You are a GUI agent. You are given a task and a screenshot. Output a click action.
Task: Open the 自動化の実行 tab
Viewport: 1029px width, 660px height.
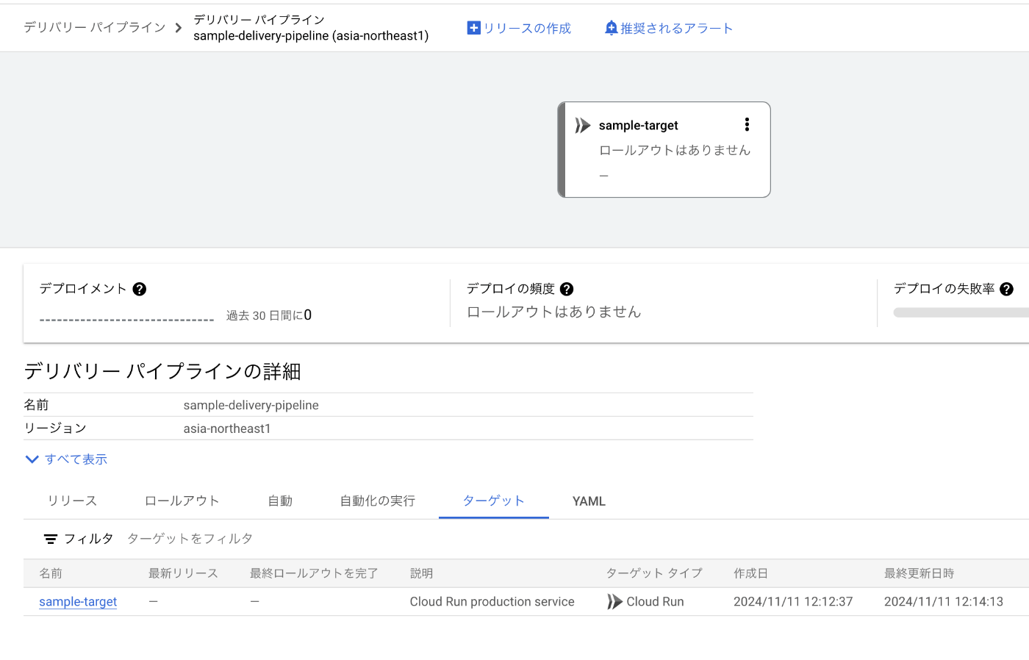(x=378, y=501)
